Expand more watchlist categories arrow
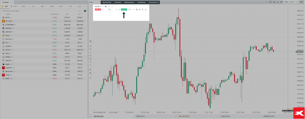305x119 pixels. click(85, 6)
